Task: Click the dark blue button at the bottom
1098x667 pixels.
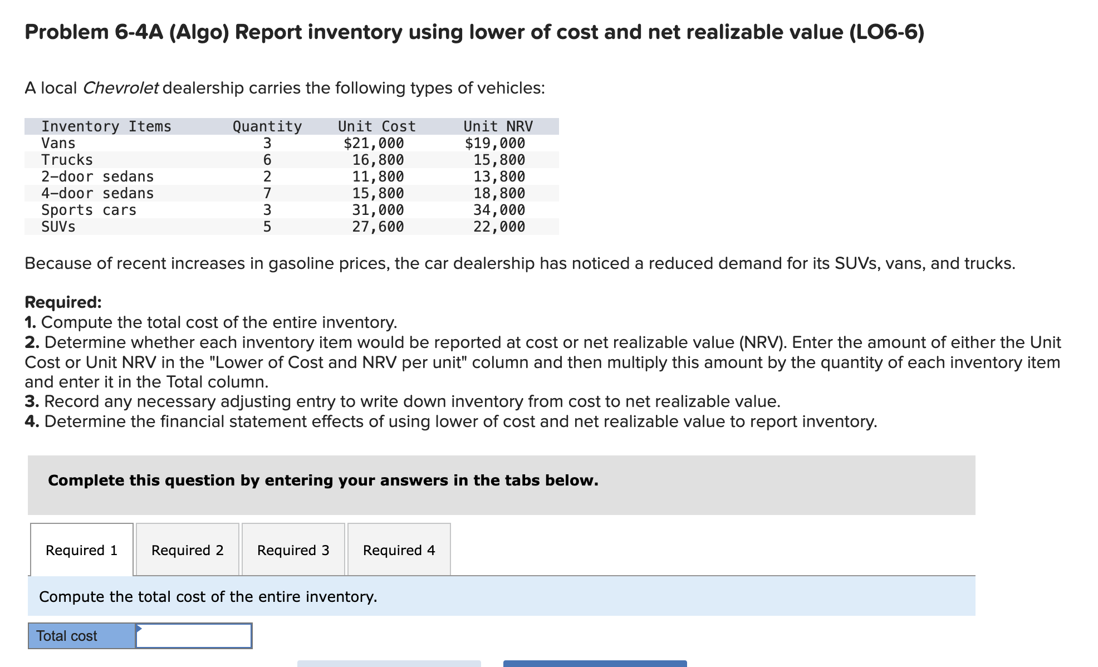Action: [594, 664]
